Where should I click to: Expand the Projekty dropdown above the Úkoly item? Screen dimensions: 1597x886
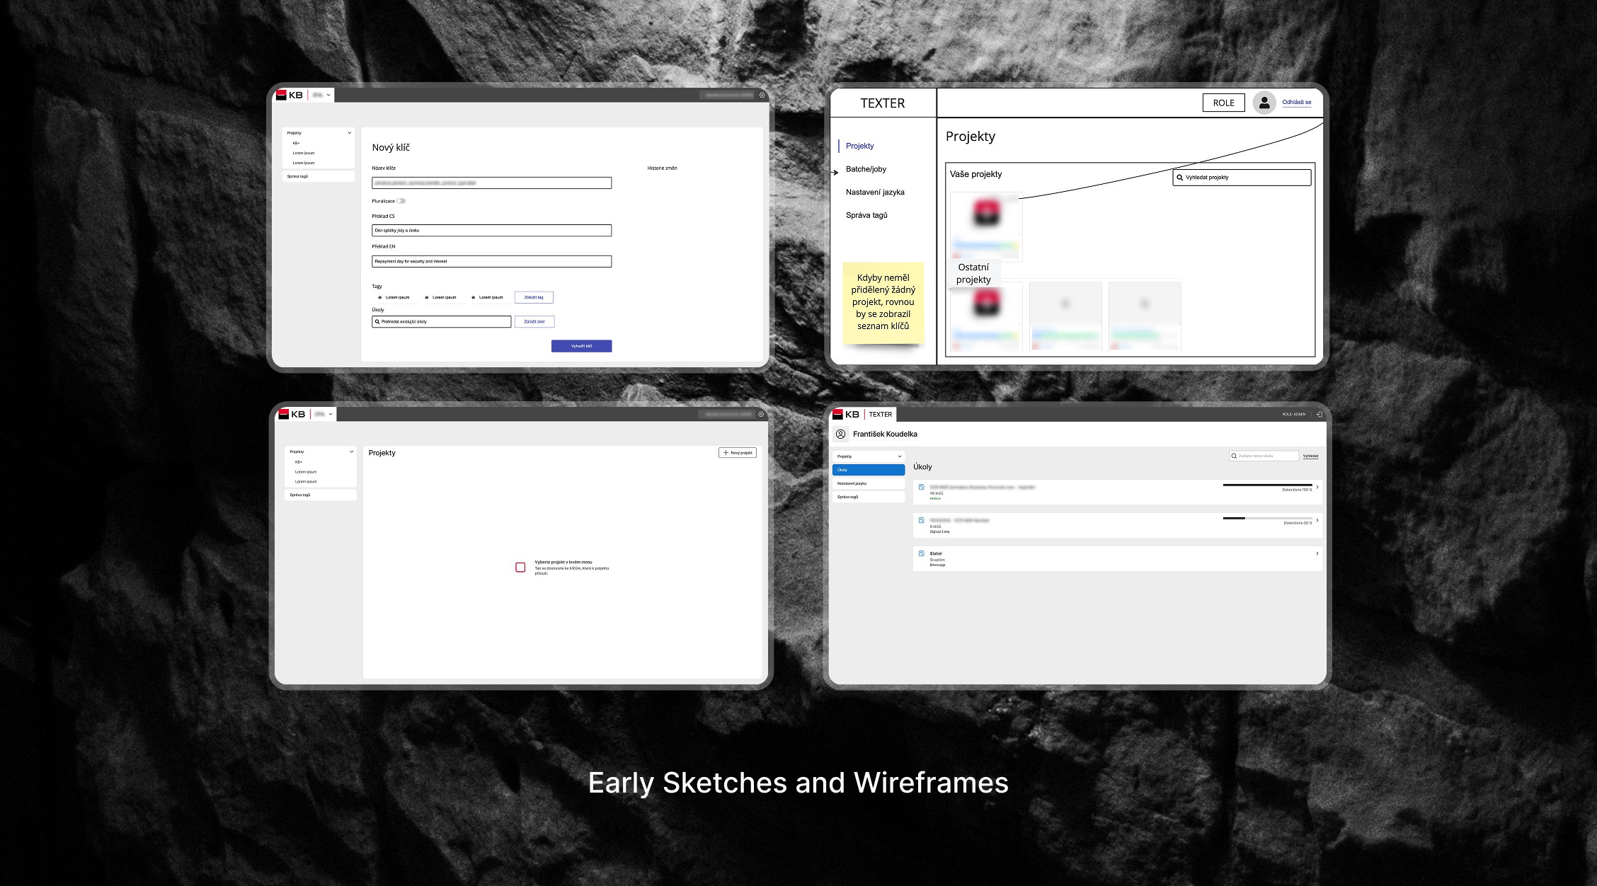(x=900, y=456)
